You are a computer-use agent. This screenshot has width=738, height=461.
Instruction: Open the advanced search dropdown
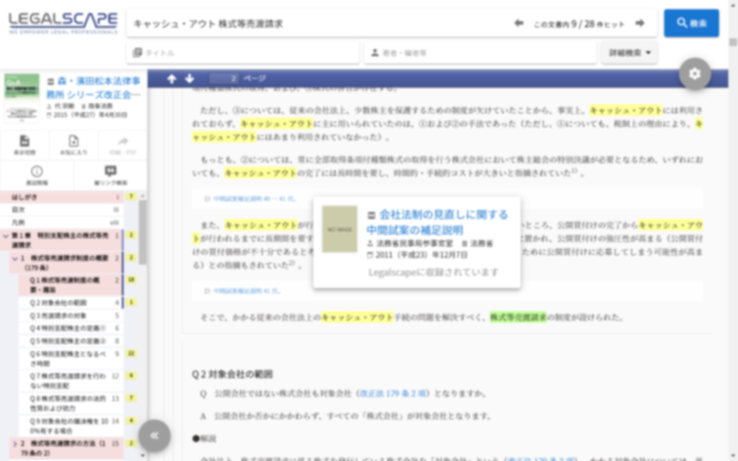[629, 53]
